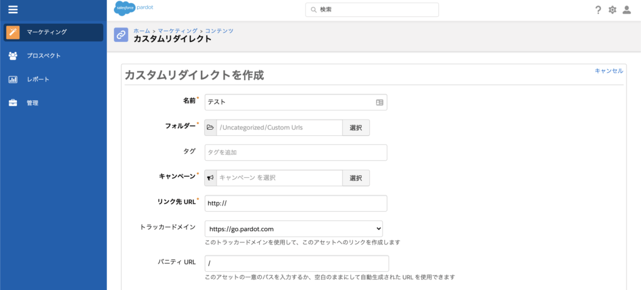Focus the 検索 search box
The width and height of the screenshot is (641, 290).
tap(372, 9)
